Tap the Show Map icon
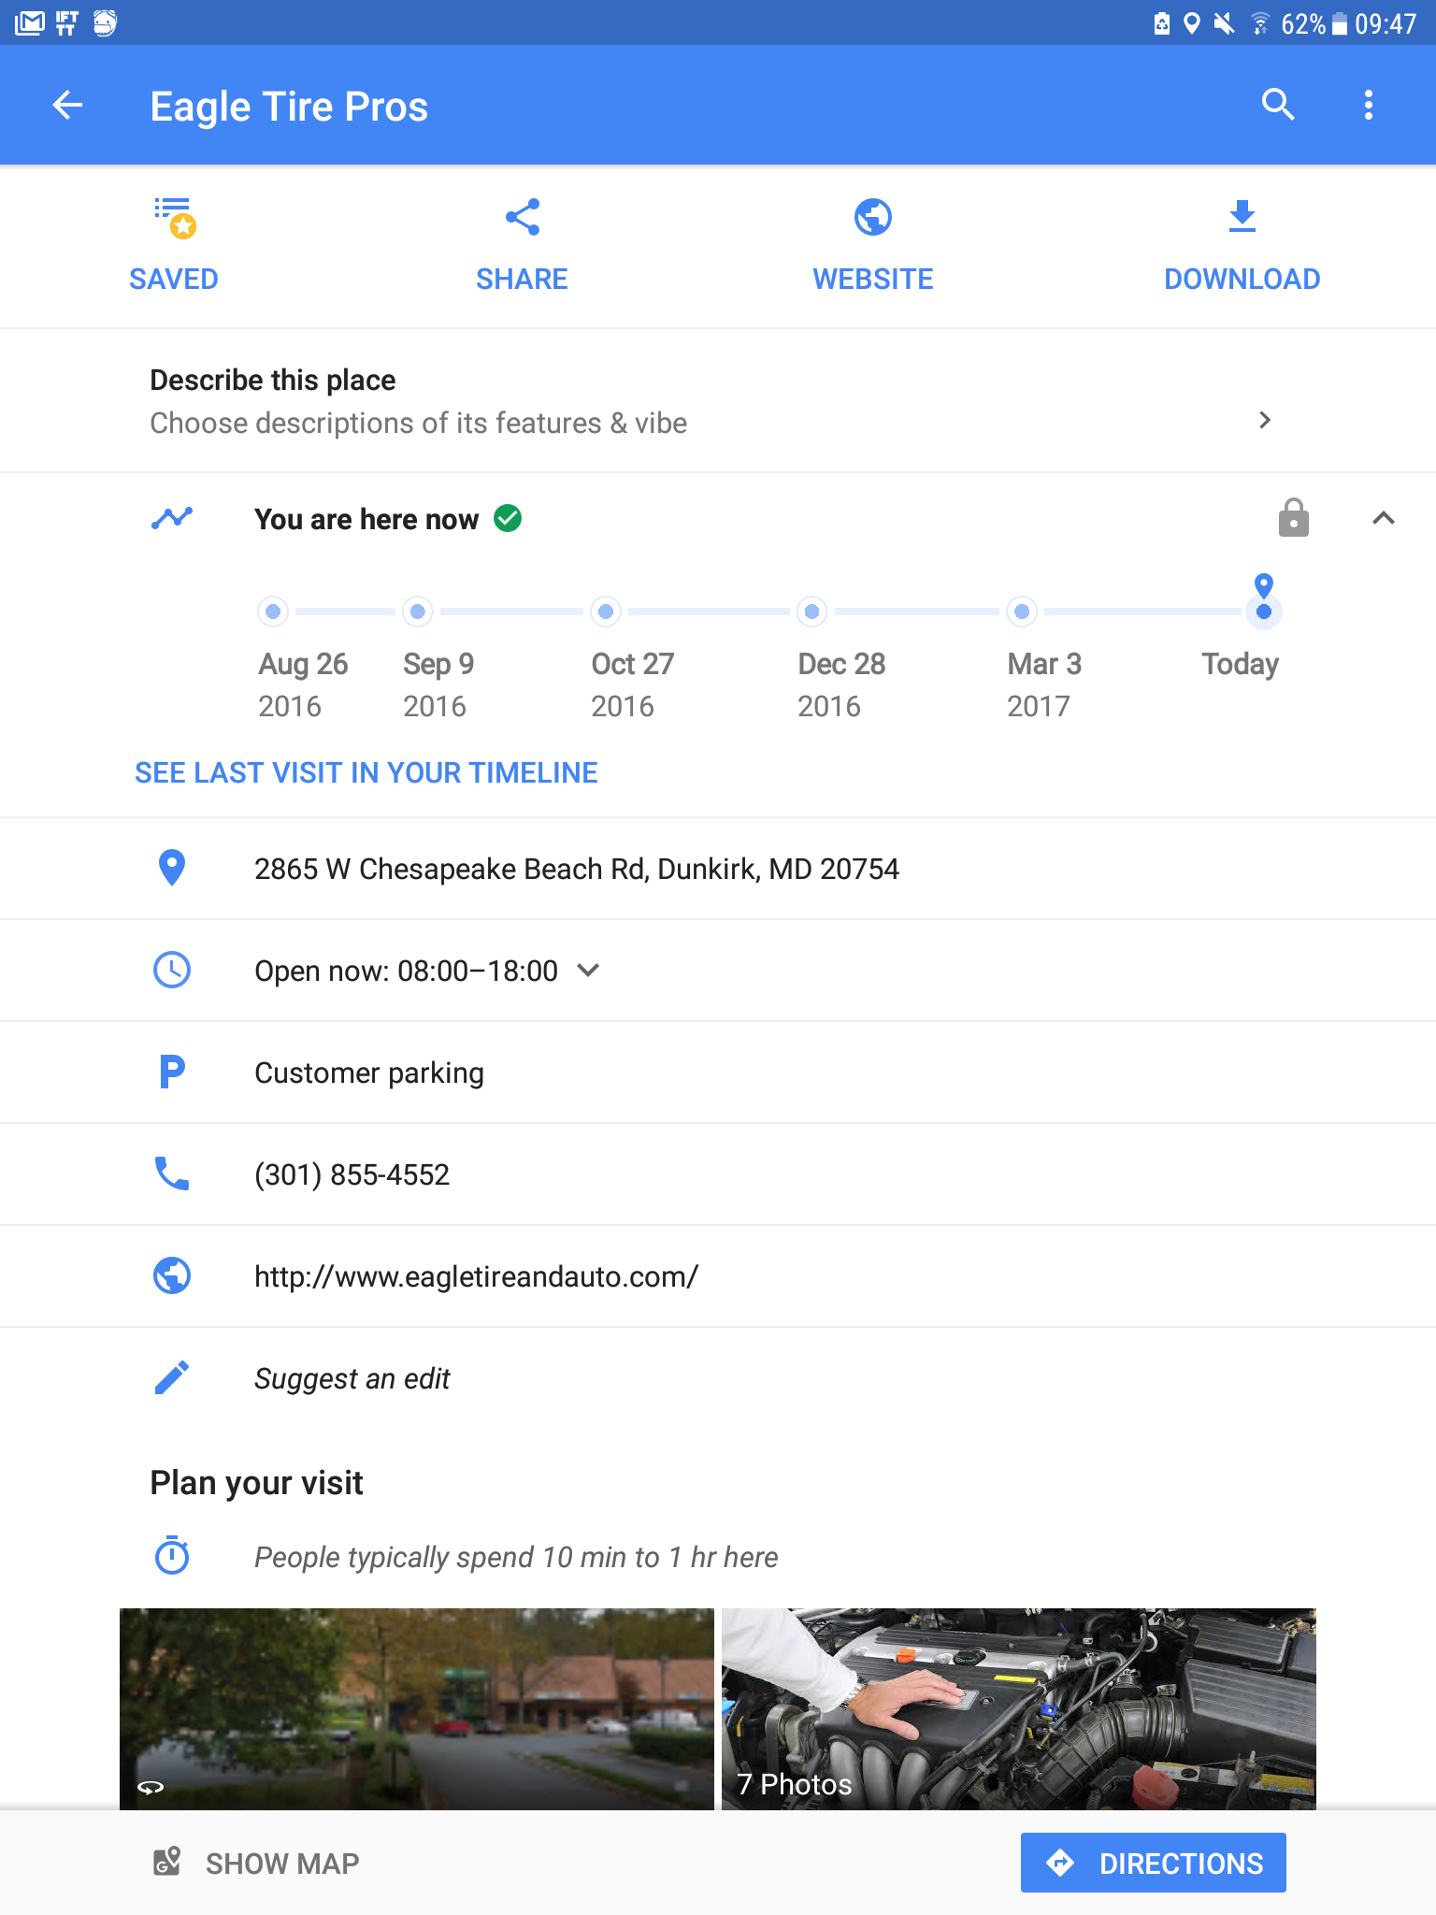 click(167, 1862)
